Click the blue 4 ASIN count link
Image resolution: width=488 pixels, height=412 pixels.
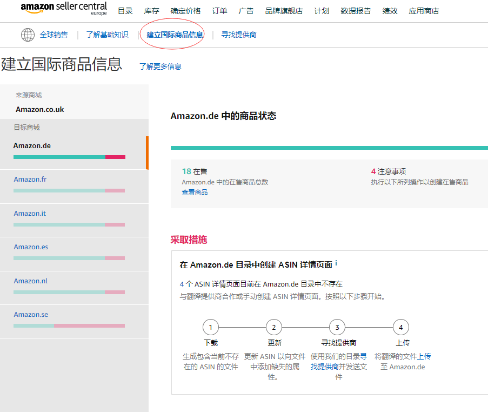(x=182, y=284)
